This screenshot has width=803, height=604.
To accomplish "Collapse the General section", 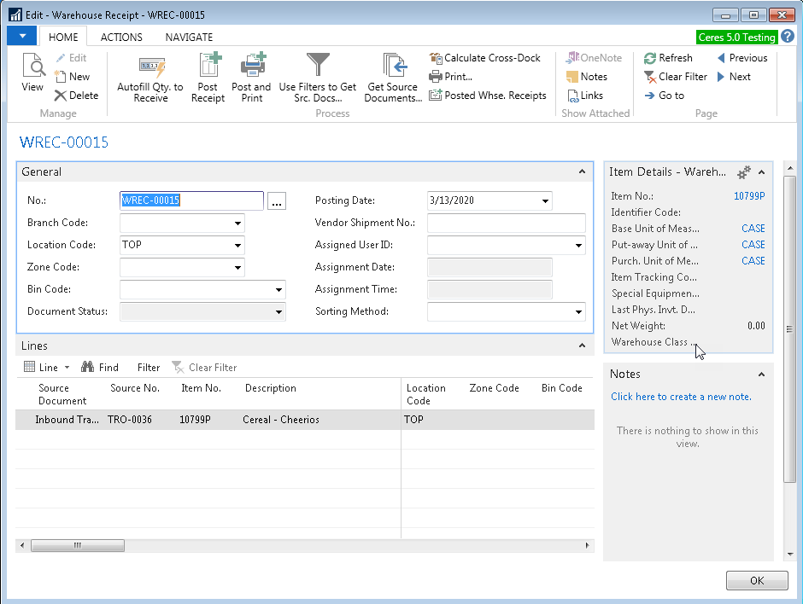I will tap(583, 172).
